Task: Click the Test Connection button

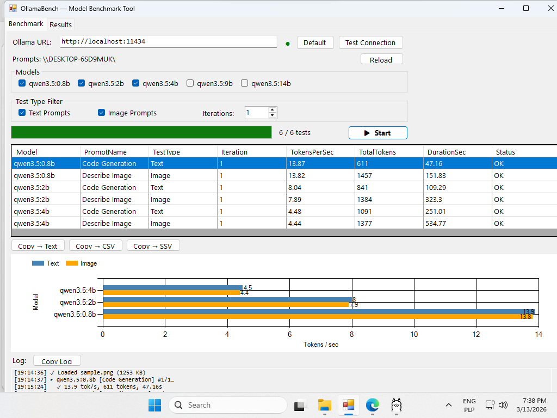Action: [x=370, y=42]
